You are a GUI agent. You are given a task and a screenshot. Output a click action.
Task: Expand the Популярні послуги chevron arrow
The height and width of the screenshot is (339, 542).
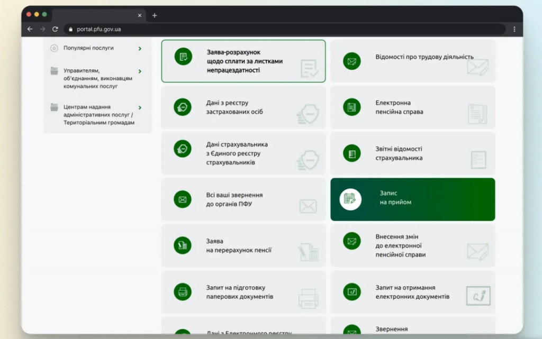[140, 49]
